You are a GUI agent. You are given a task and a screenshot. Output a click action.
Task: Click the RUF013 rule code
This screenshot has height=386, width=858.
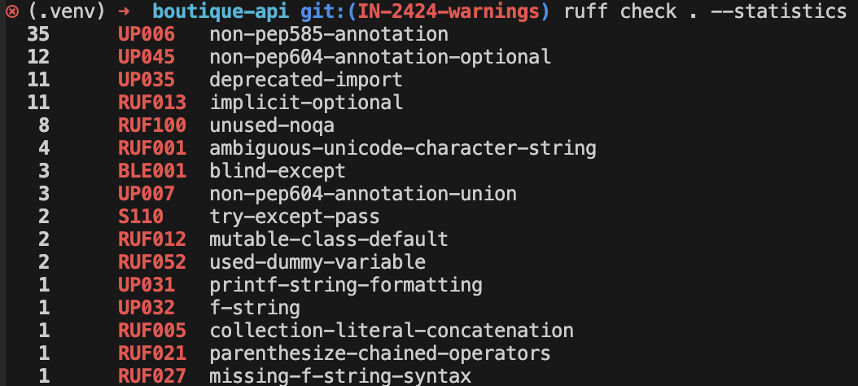coord(151,103)
